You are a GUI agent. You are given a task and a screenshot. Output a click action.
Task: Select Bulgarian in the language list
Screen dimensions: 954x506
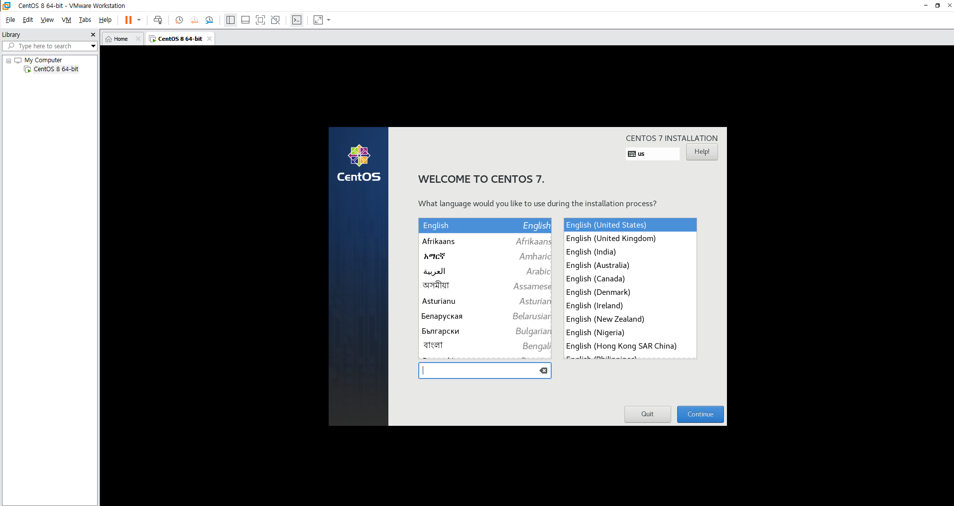(484, 331)
